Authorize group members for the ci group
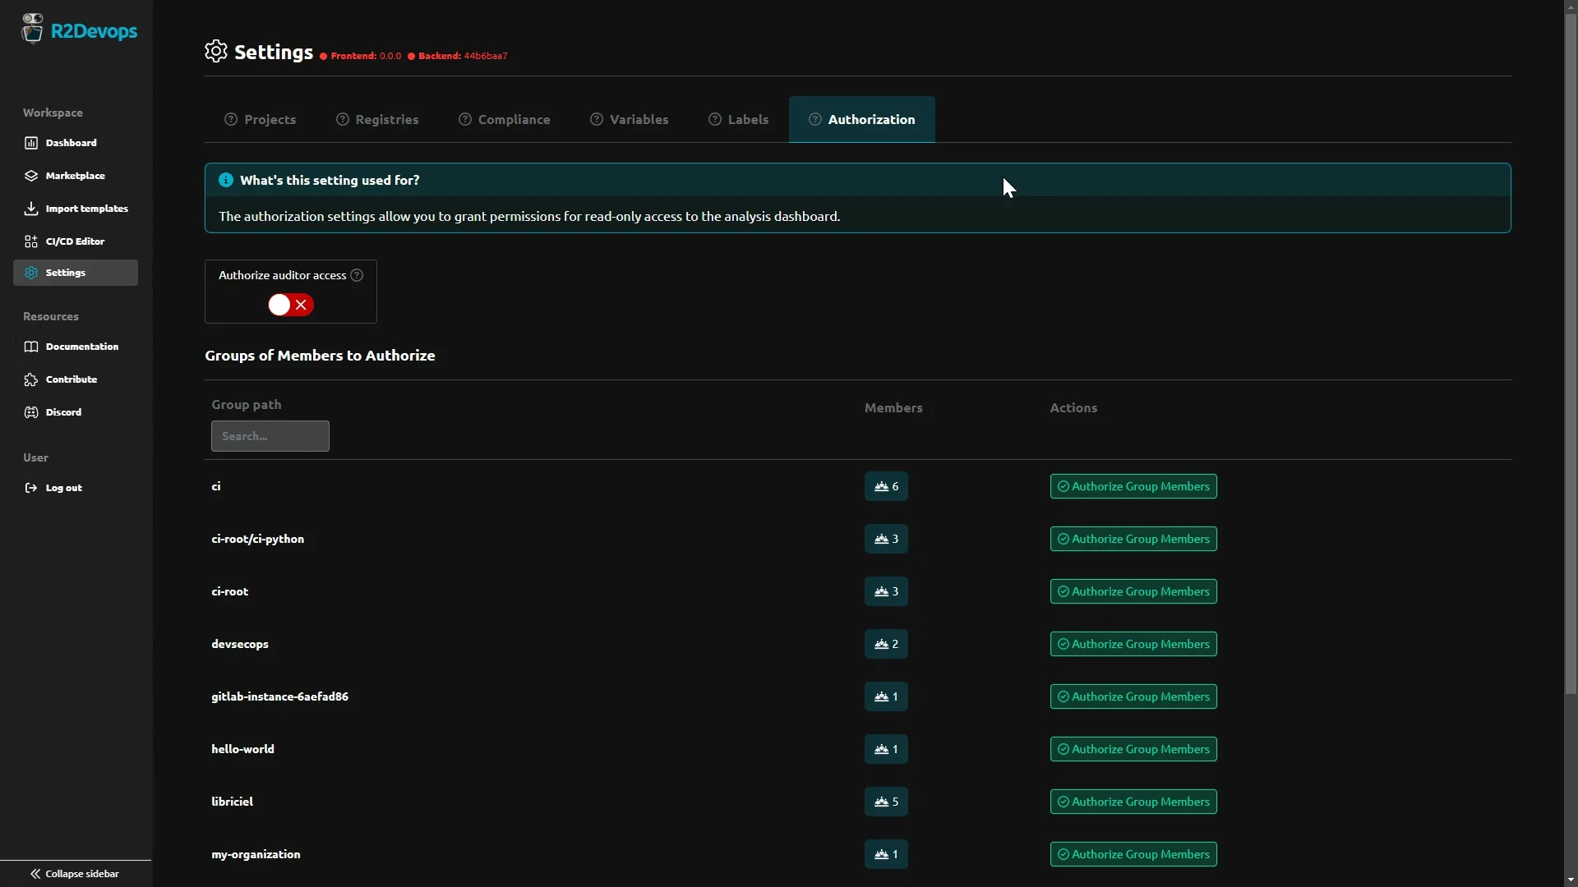Viewport: 1578px width, 887px height. (1133, 485)
